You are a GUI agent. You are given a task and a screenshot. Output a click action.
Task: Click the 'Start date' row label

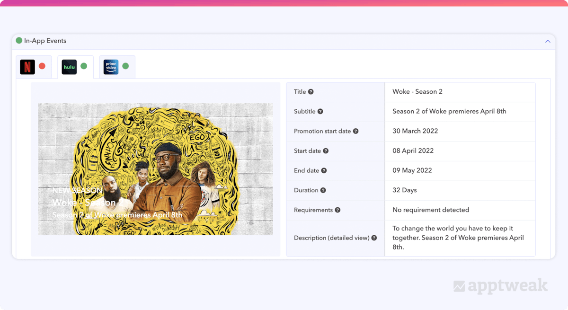pos(307,151)
